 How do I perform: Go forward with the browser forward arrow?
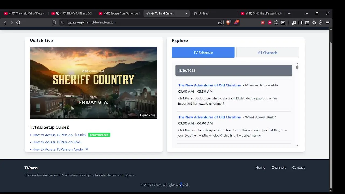tap(12, 23)
